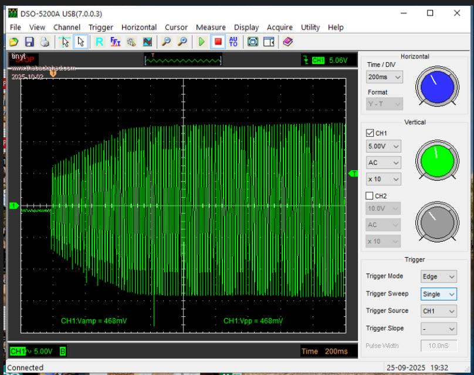
Task: Open the FFT function tool
Action: point(116,42)
